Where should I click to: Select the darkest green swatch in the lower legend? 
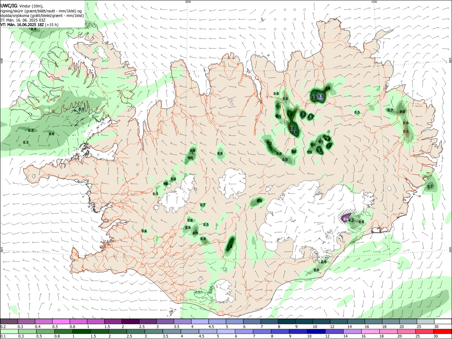coord(81,331)
